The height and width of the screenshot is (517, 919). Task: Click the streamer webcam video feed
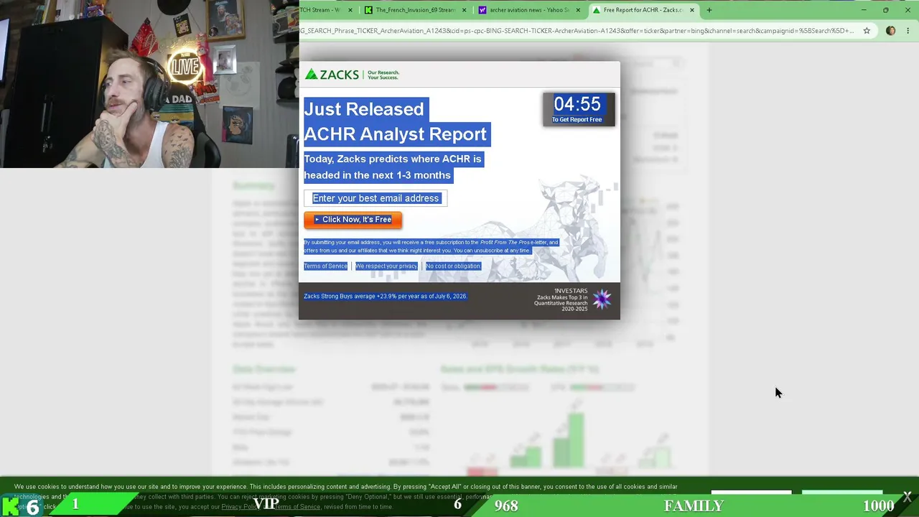(149, 84)
